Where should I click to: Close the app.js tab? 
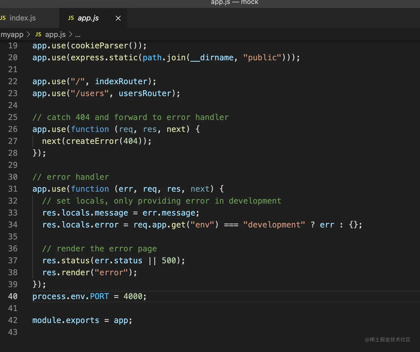tap(118, 18)
